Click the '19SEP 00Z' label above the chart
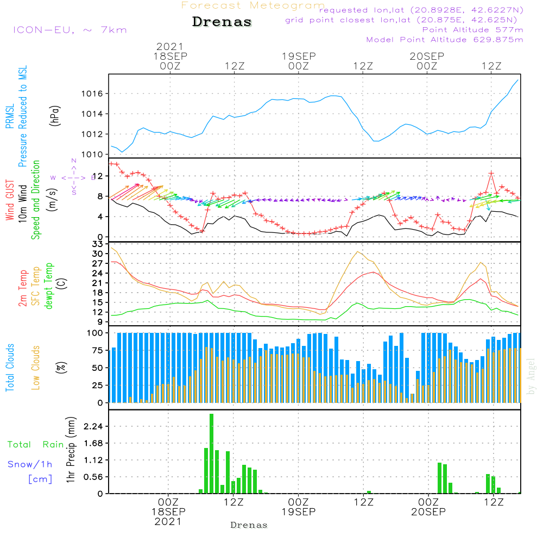The image size is (543, 543). click(299, 61)
